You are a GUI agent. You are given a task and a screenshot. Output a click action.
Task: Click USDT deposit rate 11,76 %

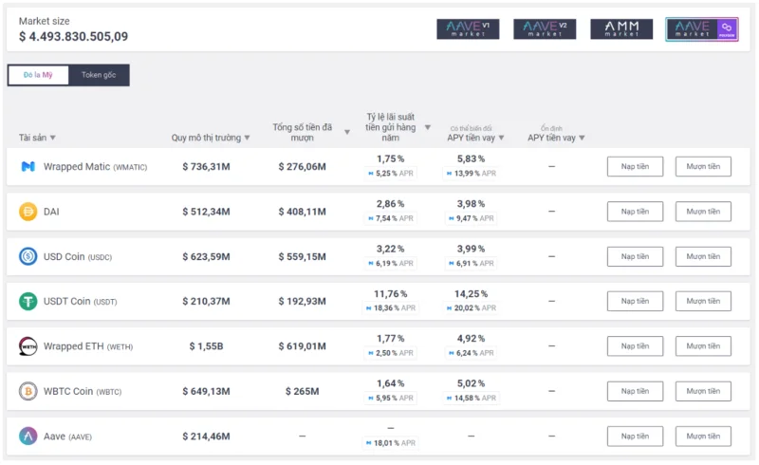pyautogui.click(x=391, y=294)
